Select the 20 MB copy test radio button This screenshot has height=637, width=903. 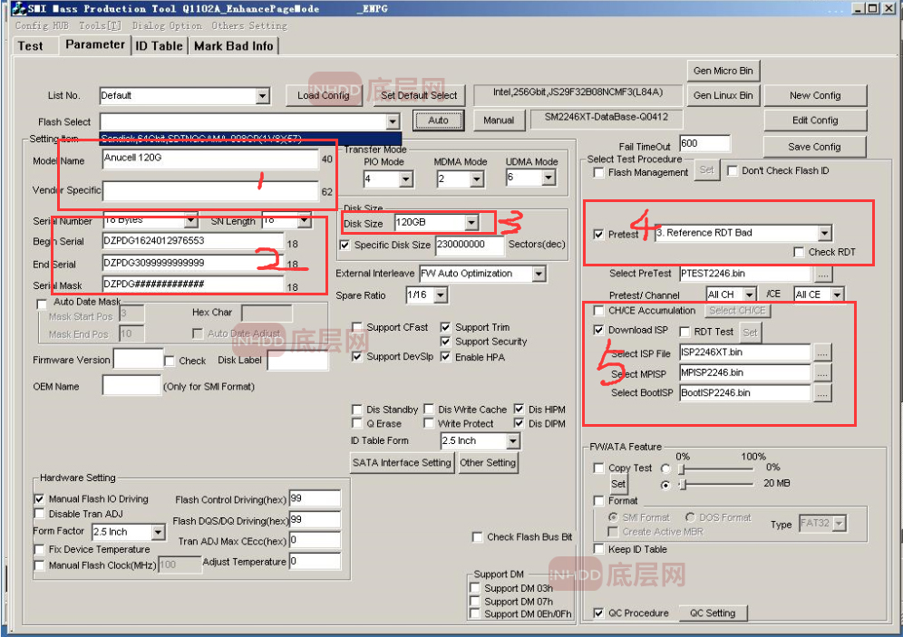point(666,485)
